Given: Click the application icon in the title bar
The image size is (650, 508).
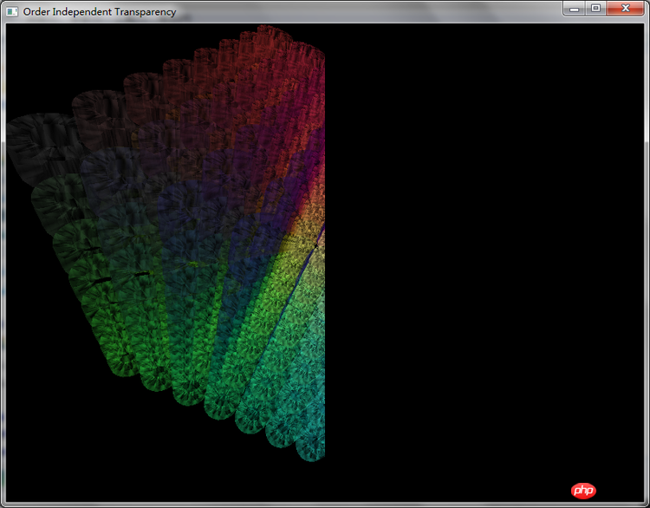Looking at the screenshot, I should [x=12, y=11].
